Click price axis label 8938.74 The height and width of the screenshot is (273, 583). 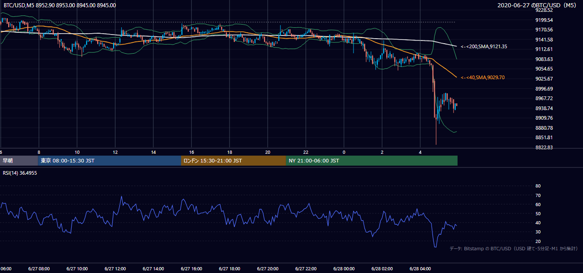coord(544,108)
